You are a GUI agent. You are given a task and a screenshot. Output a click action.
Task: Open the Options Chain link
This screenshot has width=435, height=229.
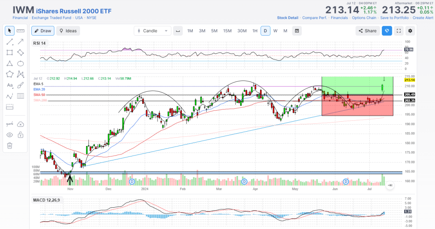coord(364,18)
